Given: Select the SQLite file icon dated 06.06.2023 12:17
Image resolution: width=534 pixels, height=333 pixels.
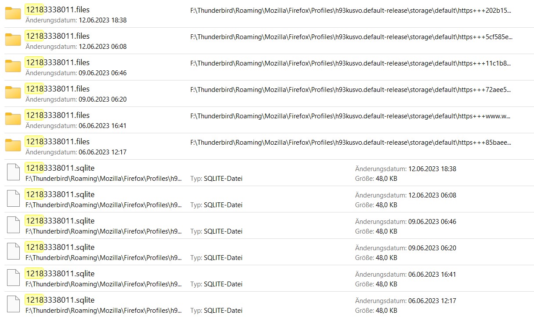Looking at the screenshot, I should pos(14,304).
